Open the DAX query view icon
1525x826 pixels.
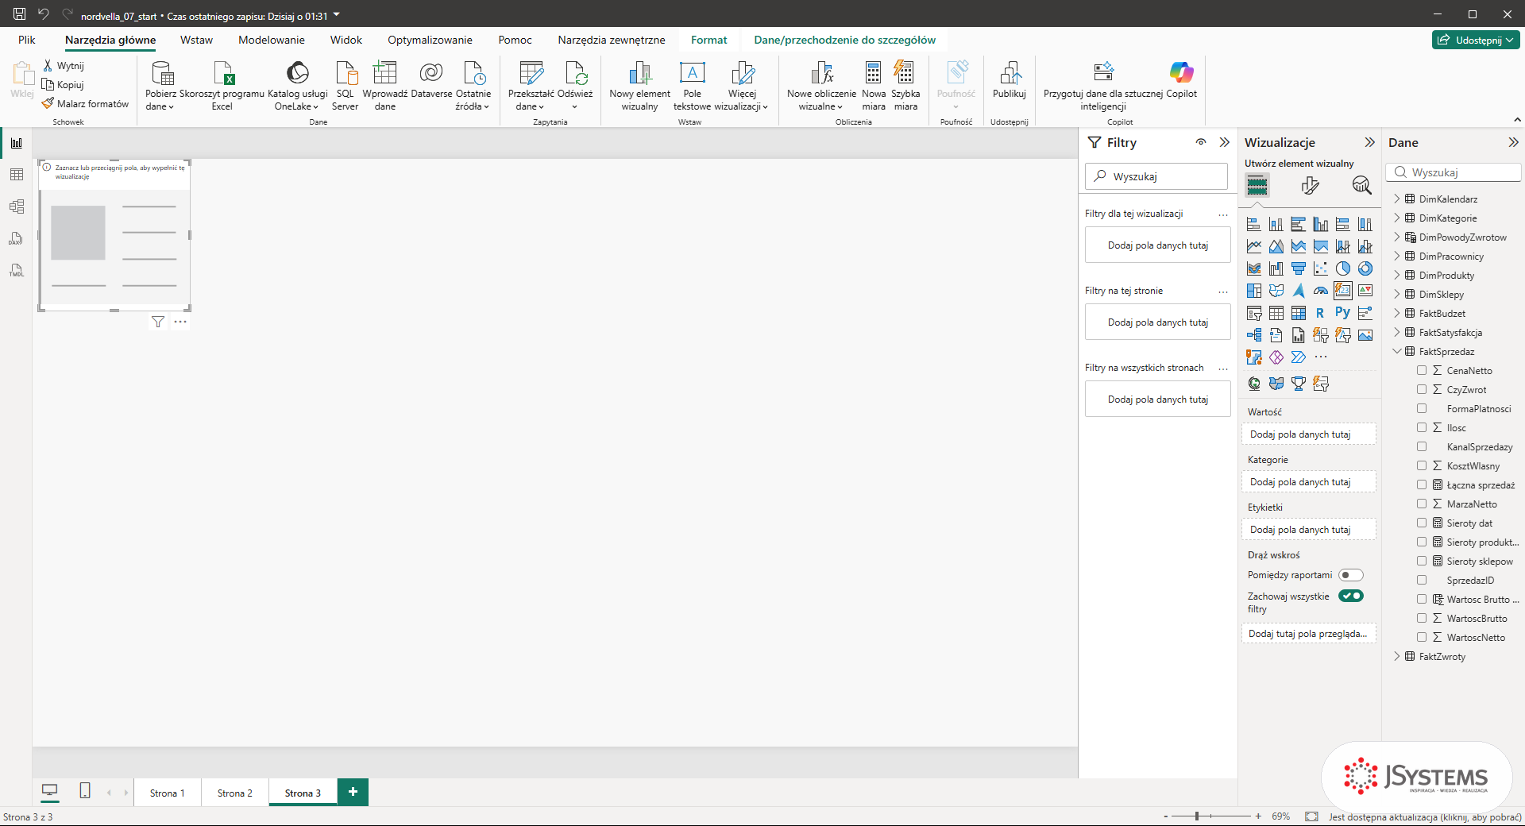(16, 238)
